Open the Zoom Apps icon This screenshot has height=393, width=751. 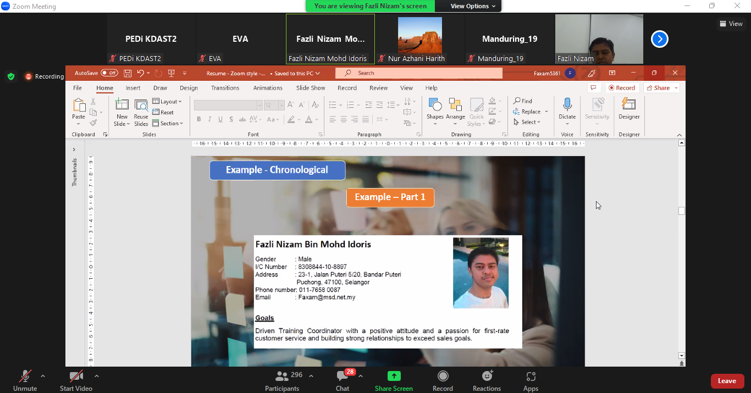click(531, 377)
